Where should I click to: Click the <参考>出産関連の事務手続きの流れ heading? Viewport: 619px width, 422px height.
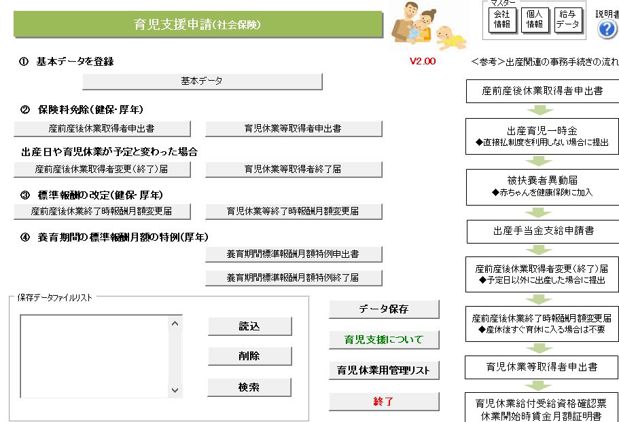pos(545,62)
